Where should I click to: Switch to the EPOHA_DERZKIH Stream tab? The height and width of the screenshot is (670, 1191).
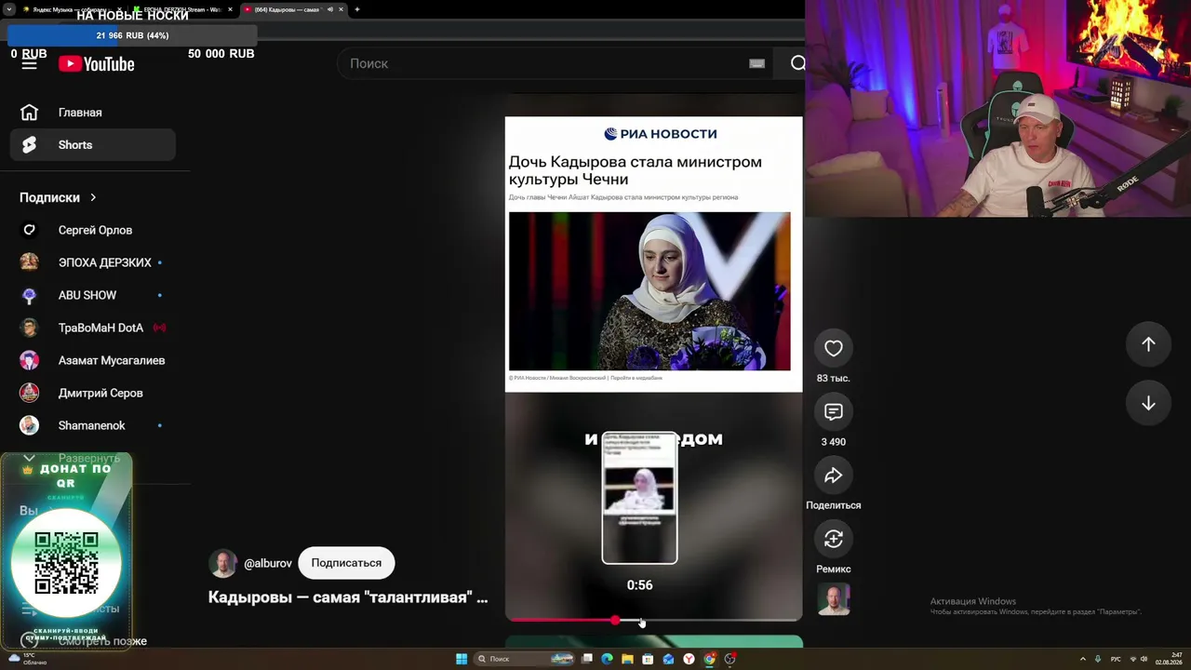[183, 9]
